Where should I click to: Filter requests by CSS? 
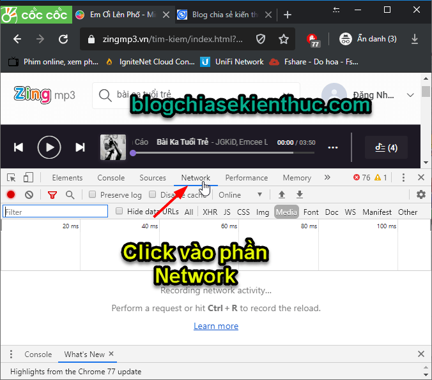coord(243,212)
